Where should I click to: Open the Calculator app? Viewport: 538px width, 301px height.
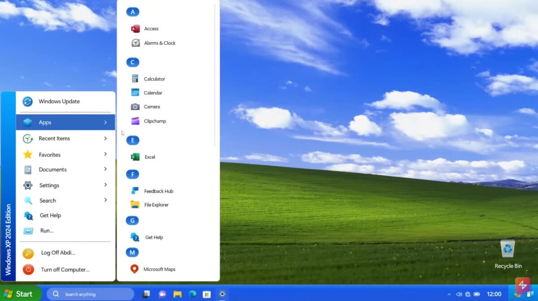[154, 78]
